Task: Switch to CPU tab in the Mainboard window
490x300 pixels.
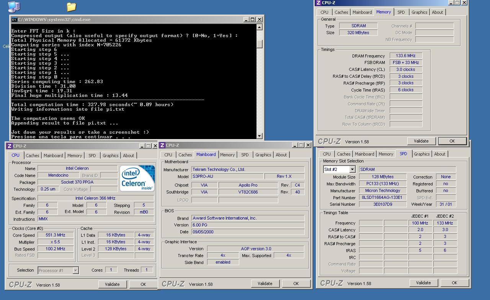Action: tap(168, 155)
